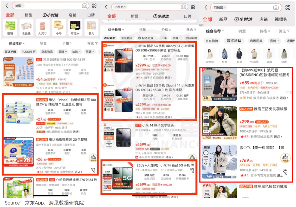Viewport: 296px width, 207px height.
Task: Expand 层数 dropdown in 抽纸 results
Action: point(90,52)
